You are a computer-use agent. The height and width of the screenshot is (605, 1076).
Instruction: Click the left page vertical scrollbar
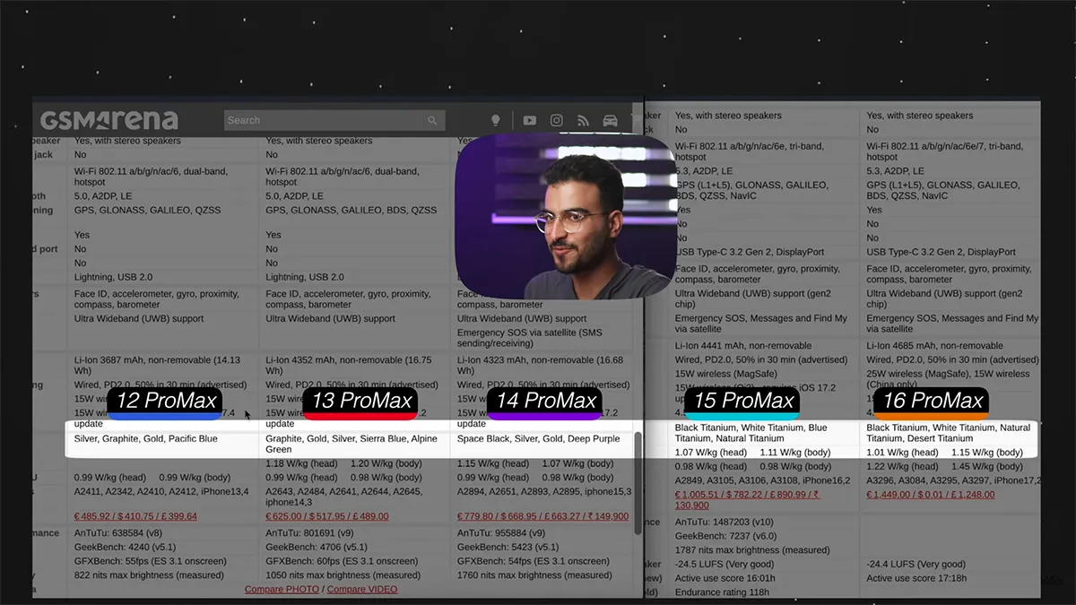[638, 484]
